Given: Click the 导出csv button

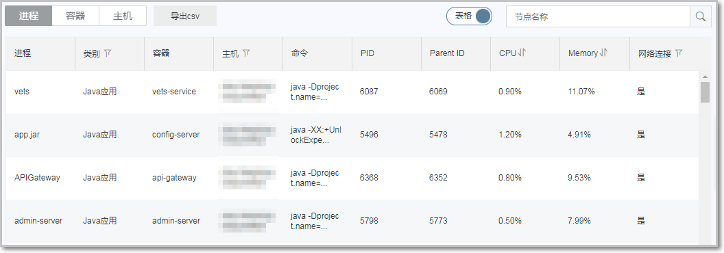Looking at the screenshot, I should click(184, 16).
